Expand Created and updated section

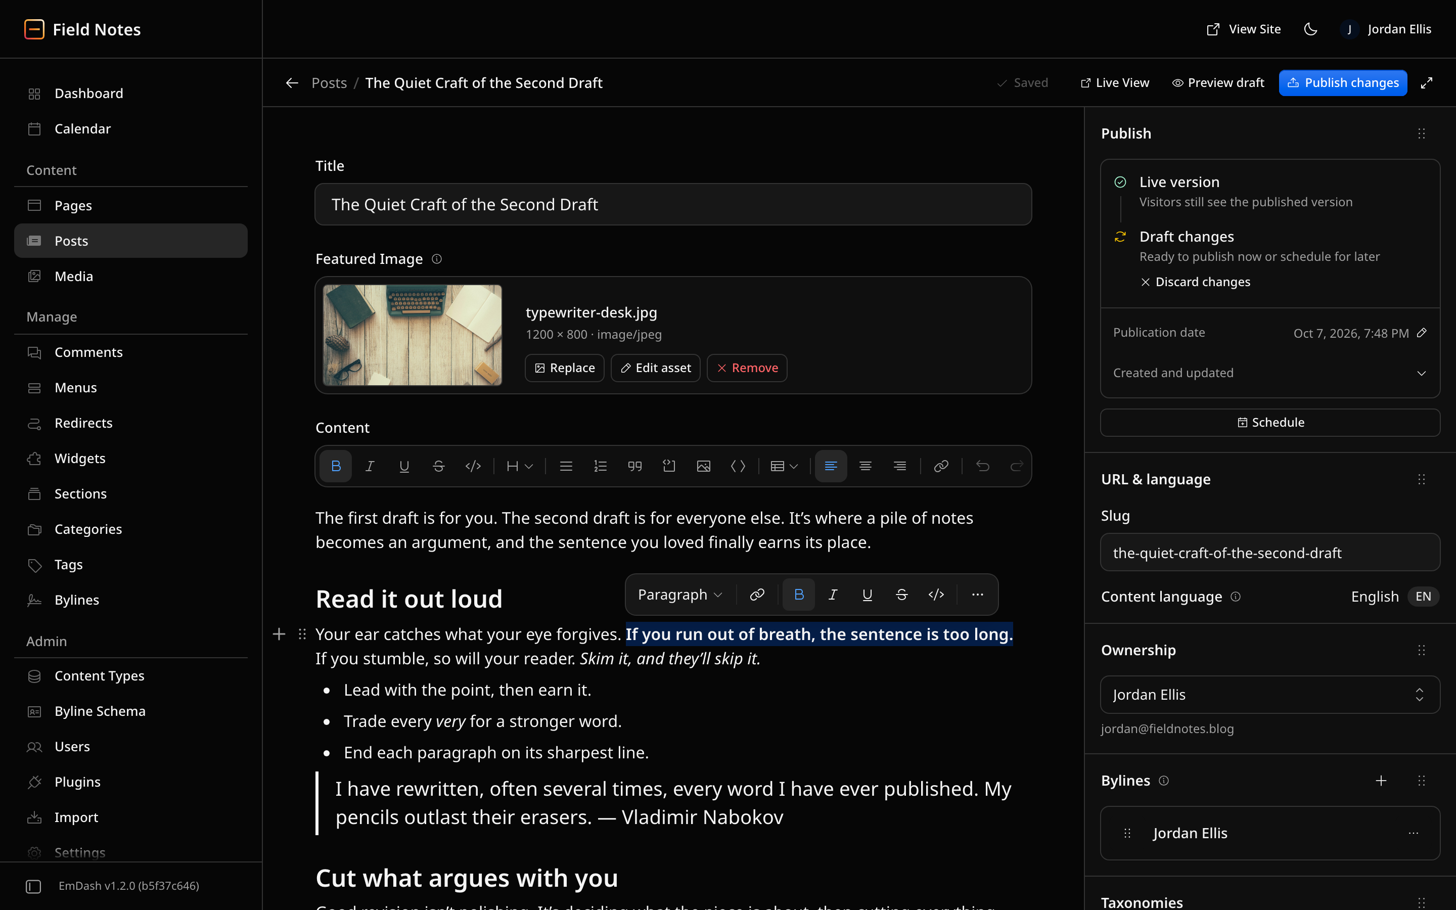coord(1270,373)
